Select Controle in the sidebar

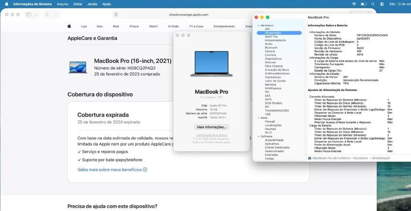[x=270, y=55]
